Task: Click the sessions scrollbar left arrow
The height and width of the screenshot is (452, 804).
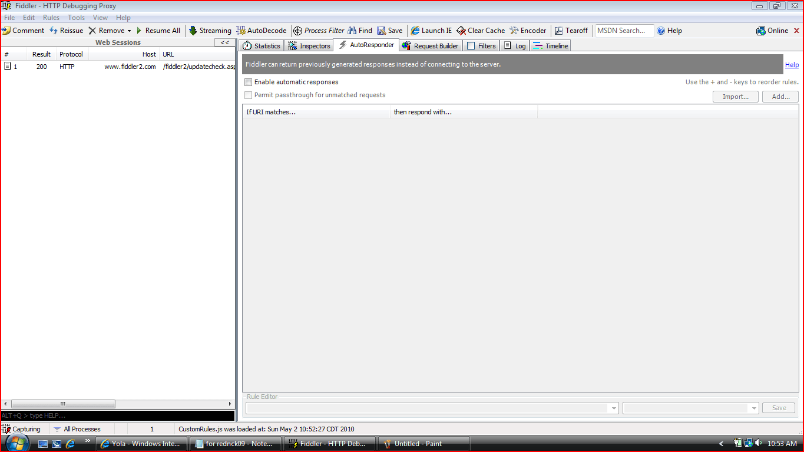Action: 6,404
